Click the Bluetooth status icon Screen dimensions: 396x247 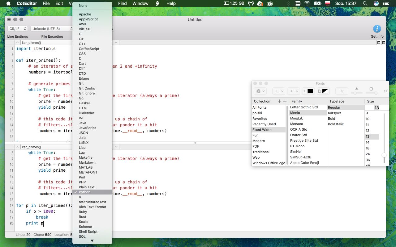tap(288, 3)
